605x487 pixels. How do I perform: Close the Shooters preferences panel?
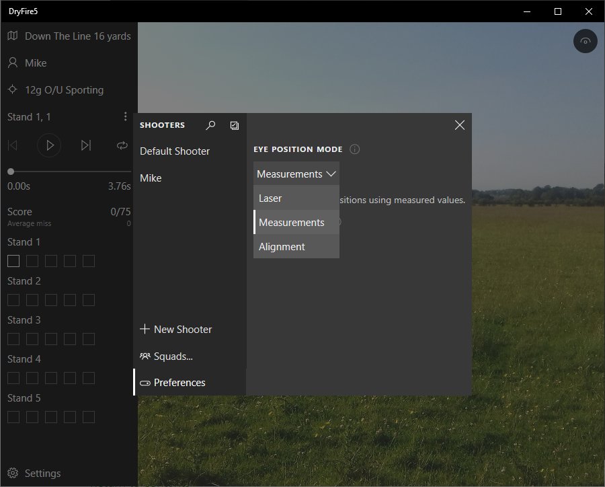[x=460, y=125]
